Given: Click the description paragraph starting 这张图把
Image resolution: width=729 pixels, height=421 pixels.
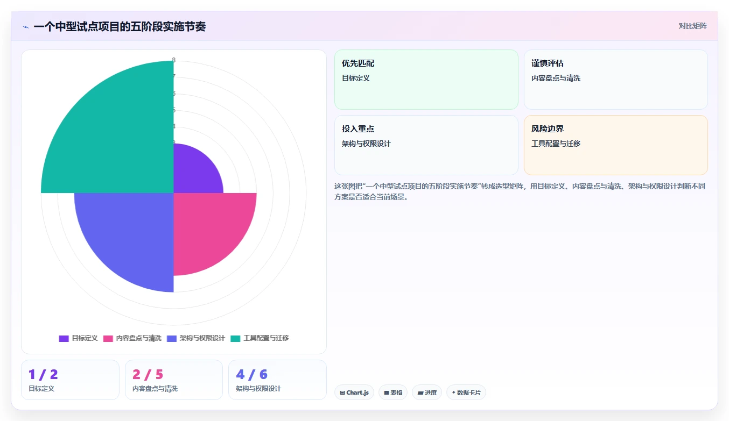Looking at the screenshot, I should 520,191.
